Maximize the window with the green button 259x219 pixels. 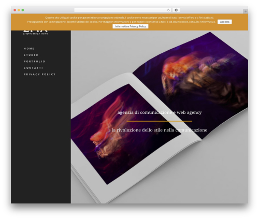pos(23,10)
